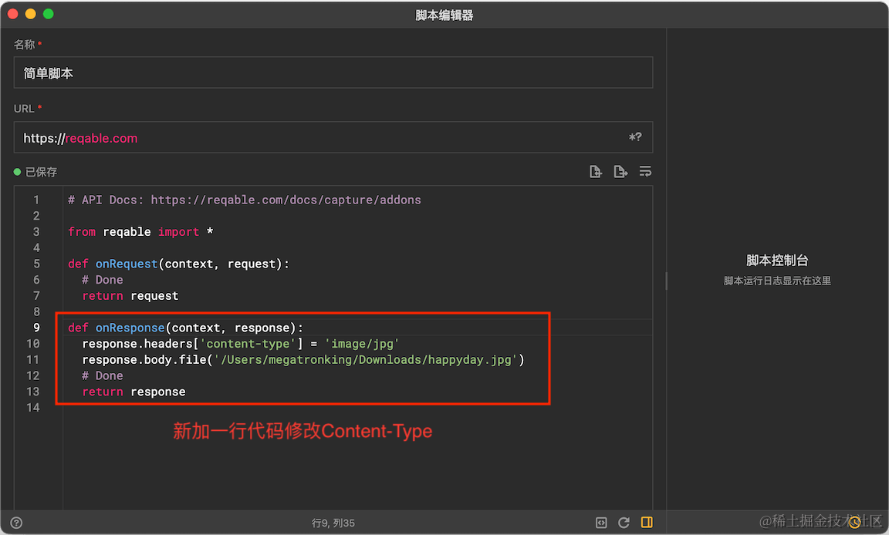The width and height of the screenshot is (889, 535).
Task: Click the 脚本运行日志显示在这里 placeholder text
Action: tap(777, 281)
